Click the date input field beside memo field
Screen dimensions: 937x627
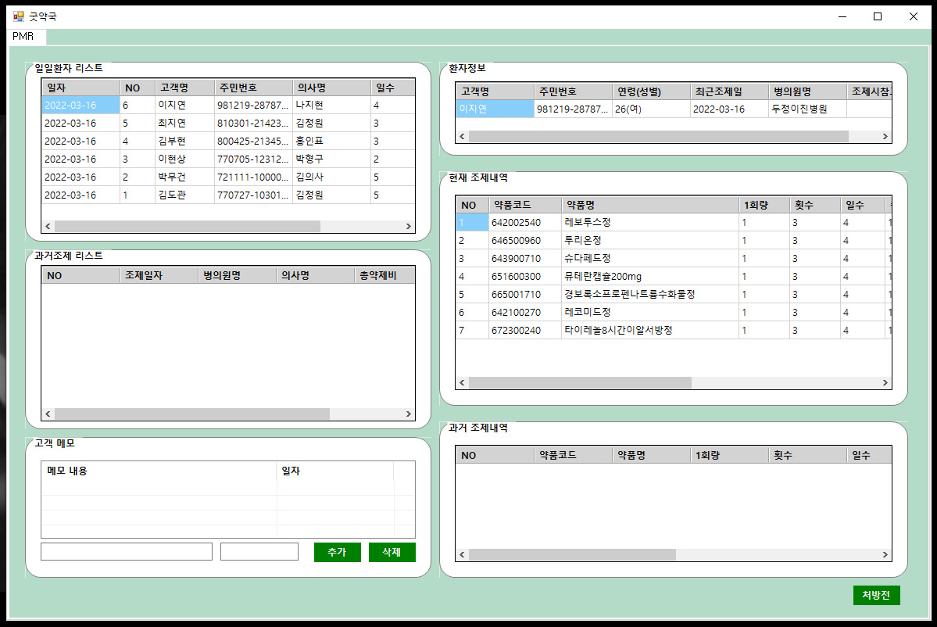(x=259, y=551)
